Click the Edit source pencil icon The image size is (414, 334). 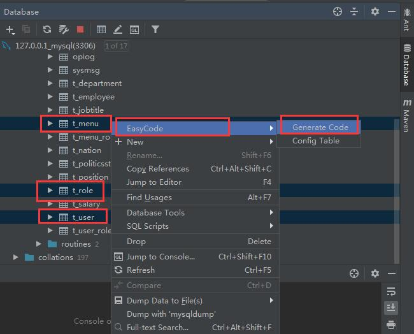(x=118, y=29)
